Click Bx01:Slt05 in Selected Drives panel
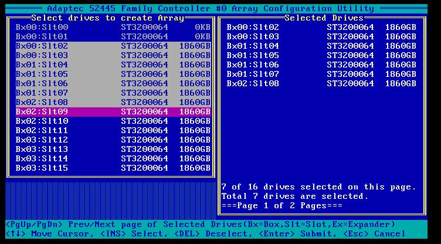 point(321,55)
